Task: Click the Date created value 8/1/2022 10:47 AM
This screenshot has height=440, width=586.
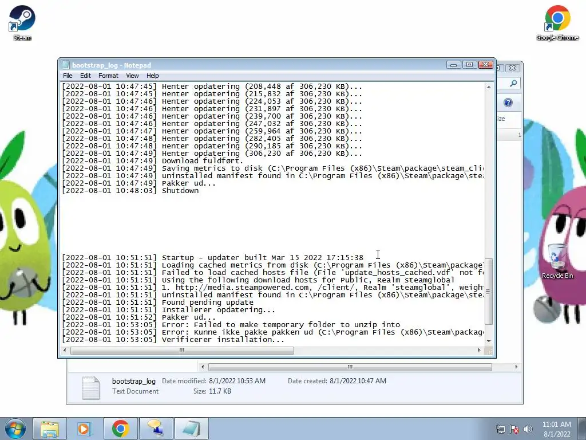Action: (358, 381)
